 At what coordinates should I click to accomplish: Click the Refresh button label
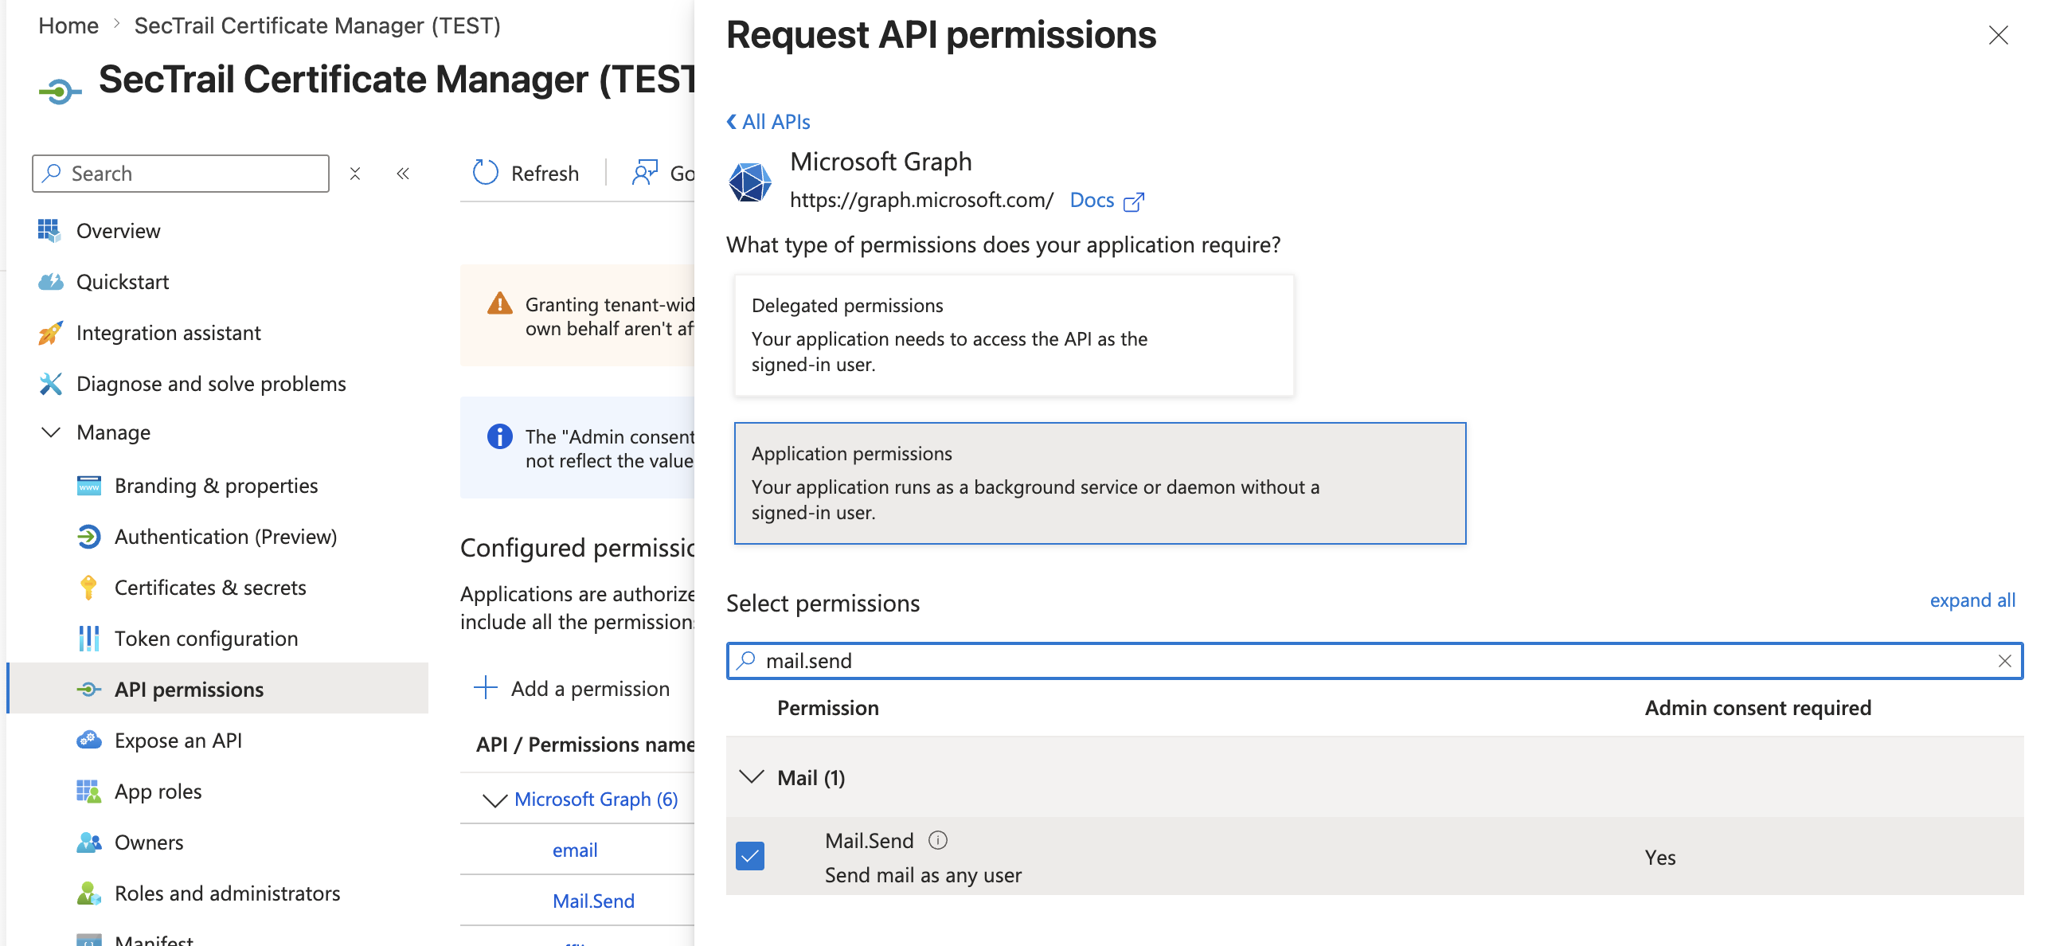pyautogui.click(x=545, y=174)
